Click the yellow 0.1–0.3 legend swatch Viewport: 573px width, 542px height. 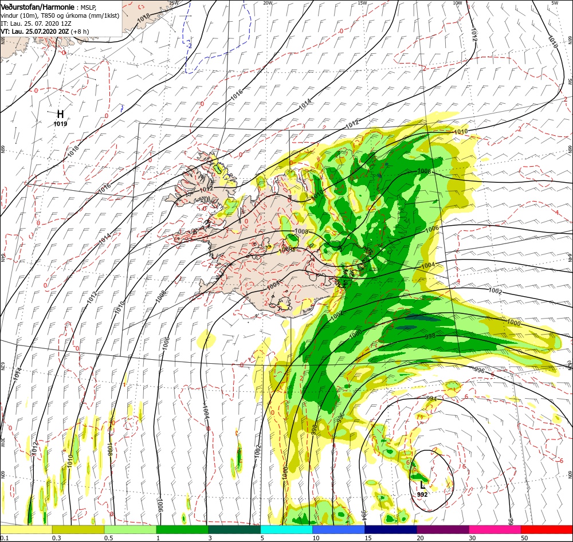(26, 529)
